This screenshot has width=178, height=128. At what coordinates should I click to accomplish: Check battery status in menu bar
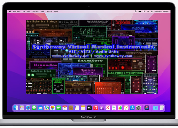pyautogui.click(x=140, y=11)
